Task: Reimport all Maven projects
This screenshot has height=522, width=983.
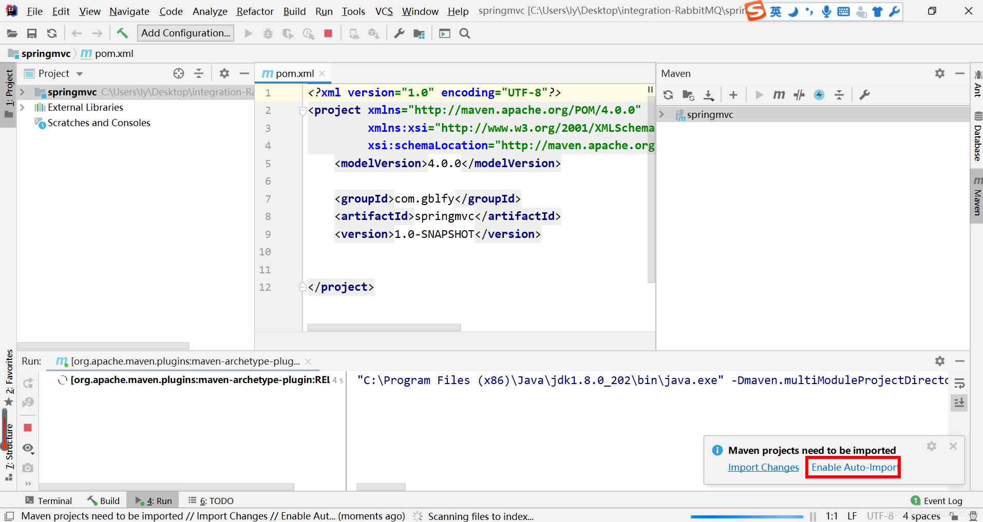Action: click(x=668, y=95)
